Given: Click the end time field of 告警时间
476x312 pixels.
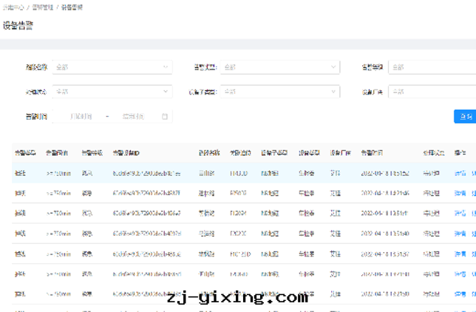Looking at the screenshot, I should click(x=134, y=117).
